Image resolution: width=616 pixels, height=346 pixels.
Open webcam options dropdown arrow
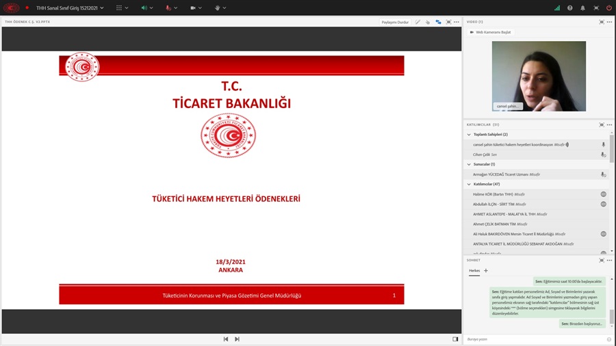200,8
